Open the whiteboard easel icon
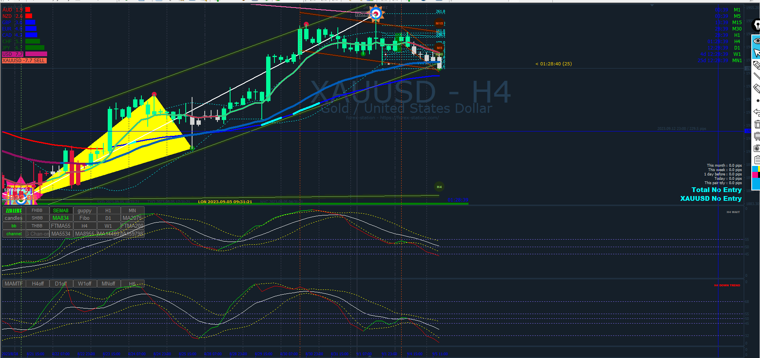 [x=757, y=136]
